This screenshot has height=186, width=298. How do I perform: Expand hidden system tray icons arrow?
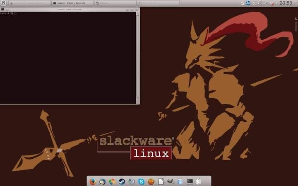pos(276,3)
